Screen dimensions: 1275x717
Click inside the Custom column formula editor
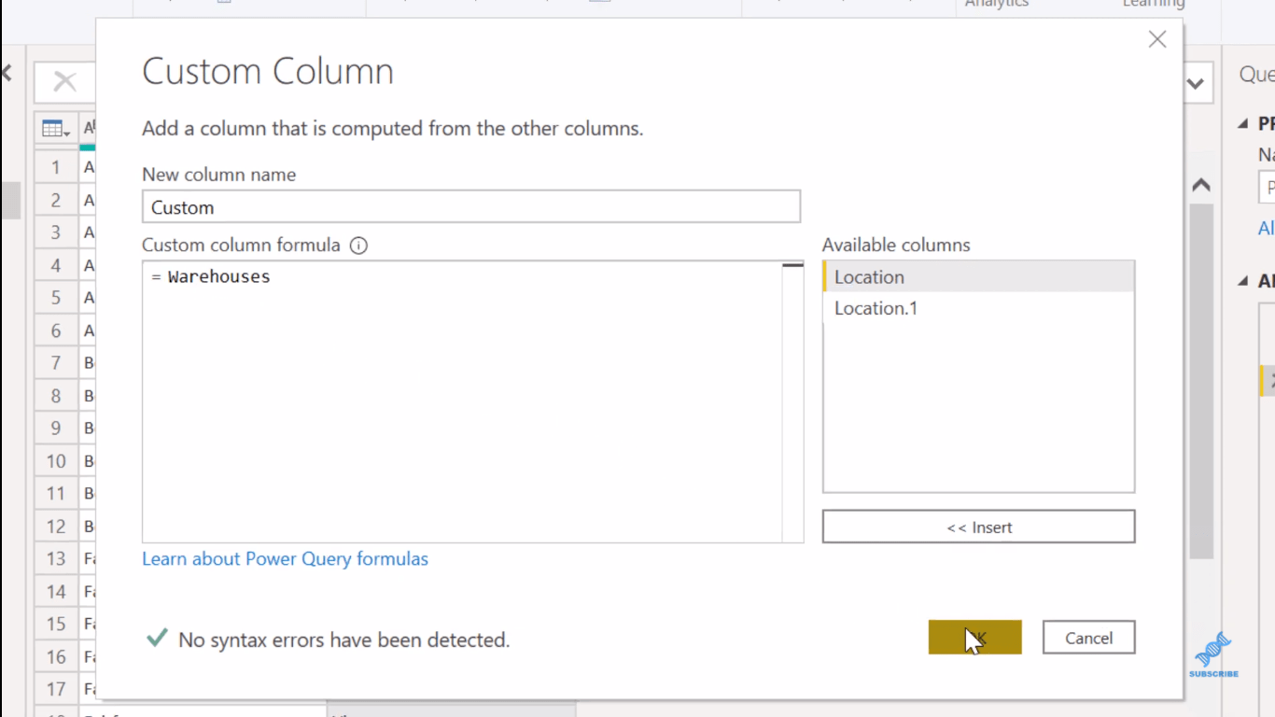click(463, 401)
